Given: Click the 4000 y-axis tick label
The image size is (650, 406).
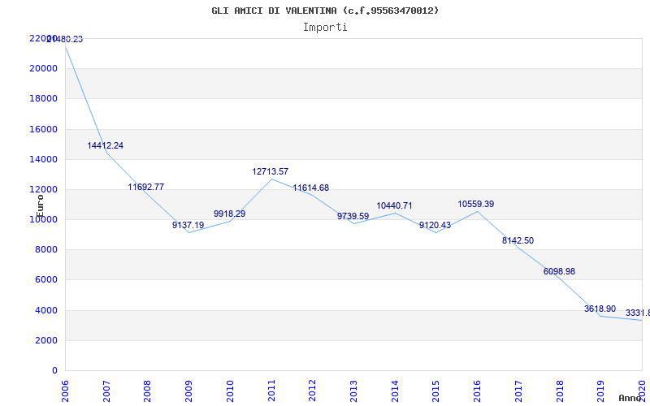Looking at the screenshot, I should pos(45,310).
